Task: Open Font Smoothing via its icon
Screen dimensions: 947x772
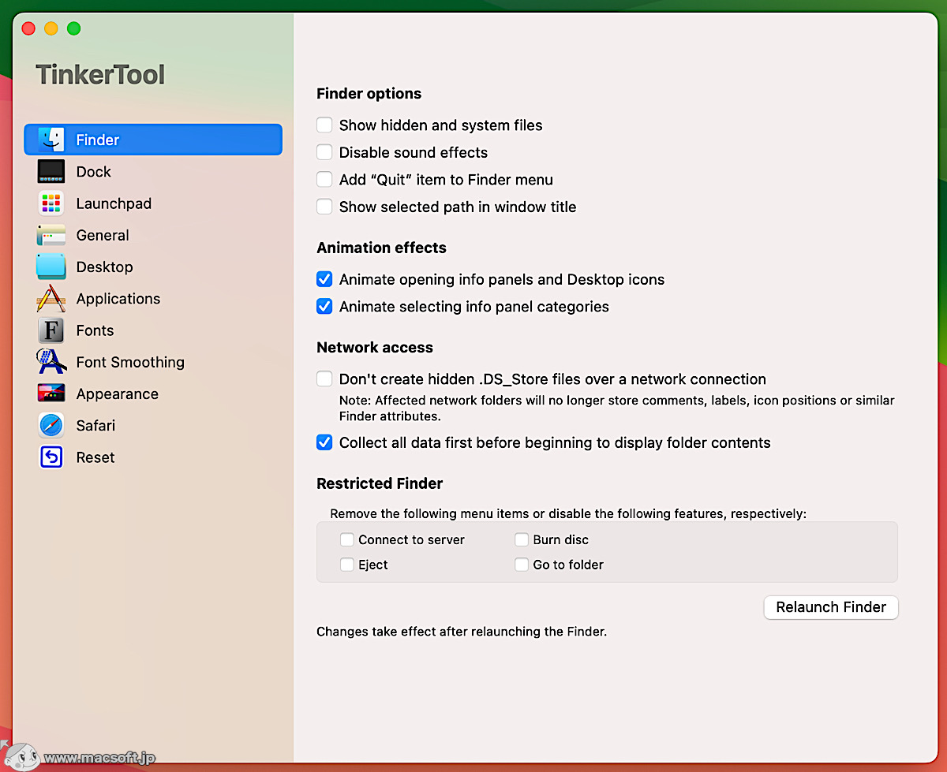Action: click(51, 361)
